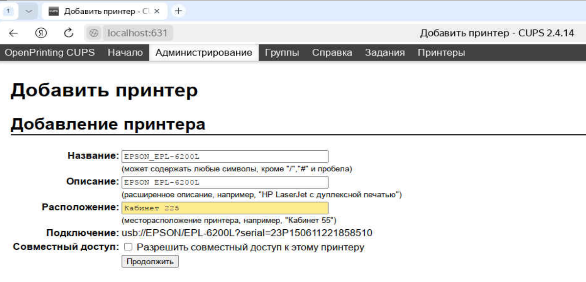
Task: Open a new browser tab with plus icon
Action: [x=178, y=11]
